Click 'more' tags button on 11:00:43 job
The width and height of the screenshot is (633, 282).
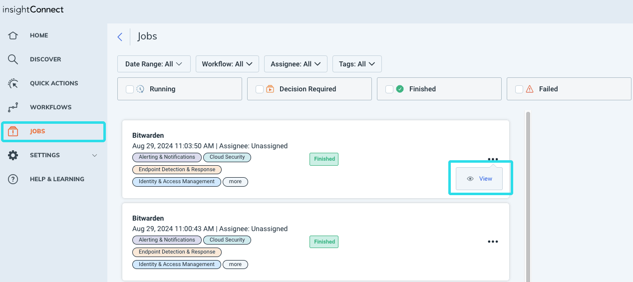[x=235, y=265]
